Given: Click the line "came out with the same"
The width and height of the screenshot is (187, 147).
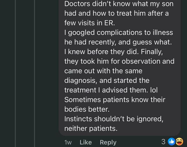Looking at the screenshot, I should [103, 71].
